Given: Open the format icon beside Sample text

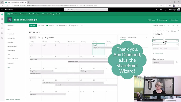Looking at the screenshot, I should point(176,62).
